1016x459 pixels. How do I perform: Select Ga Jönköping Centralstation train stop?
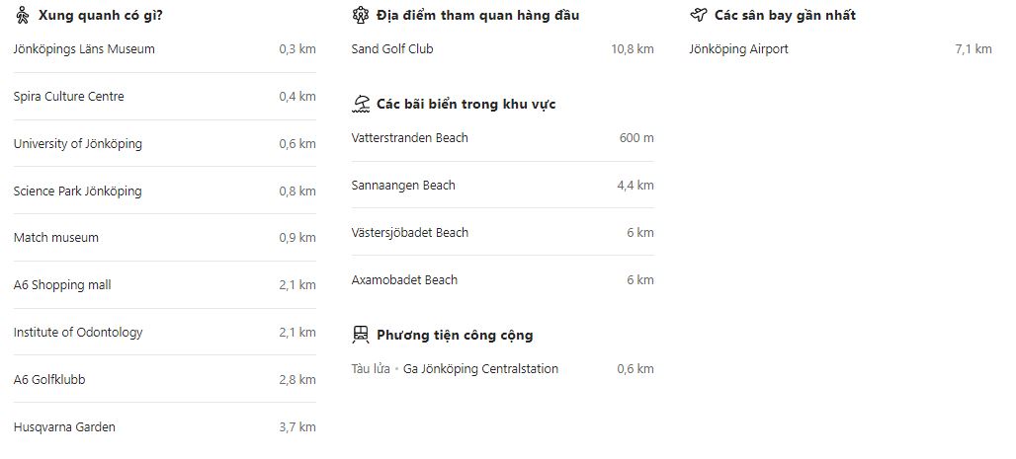(x=480, y=369)
